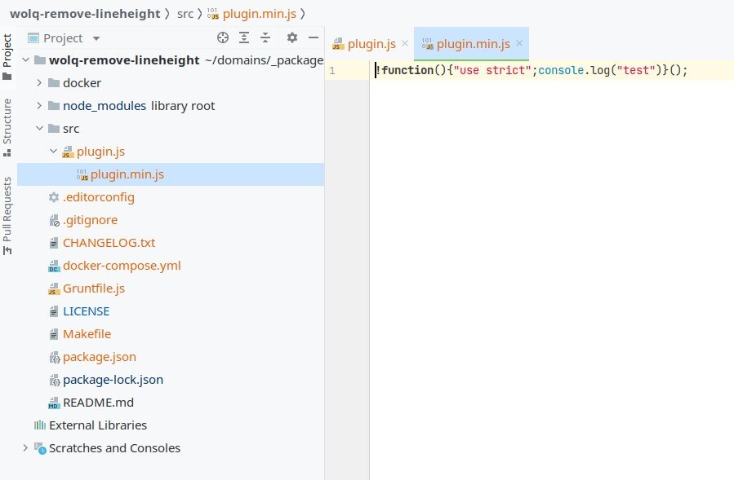
Task: Expand Scratches and Consoles
Action: coord(25,447)
